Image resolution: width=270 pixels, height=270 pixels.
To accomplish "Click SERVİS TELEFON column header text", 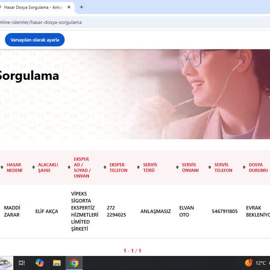I will pos(223,167).
